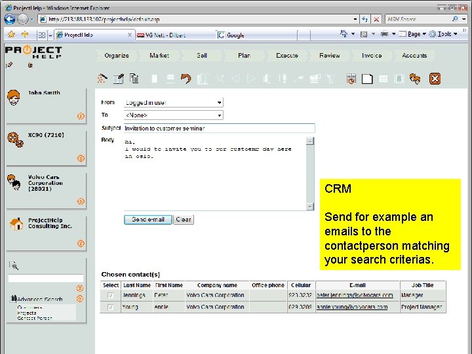Screen dimensions: 472x354
Task: Open the To dropdown showing <None>
Action: point(173,115)
